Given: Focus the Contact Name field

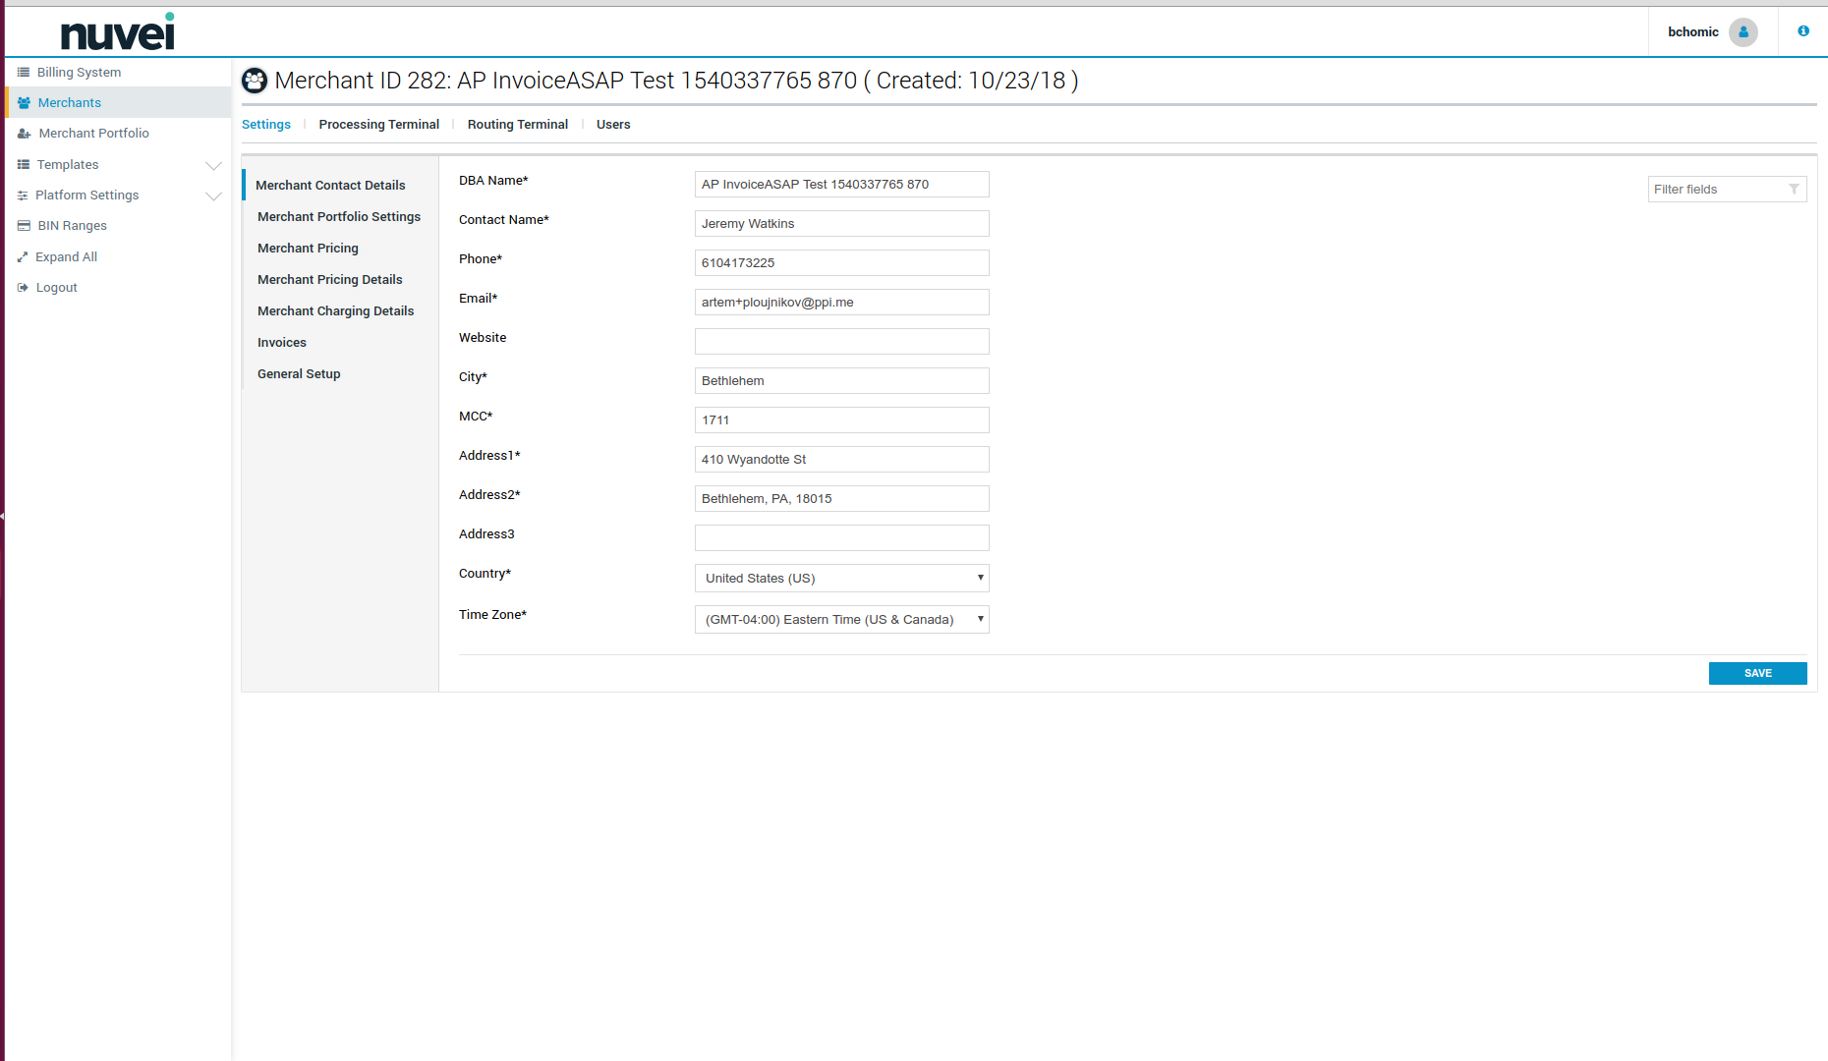Looking at the screenshot, I should click(x=842, y=224).
